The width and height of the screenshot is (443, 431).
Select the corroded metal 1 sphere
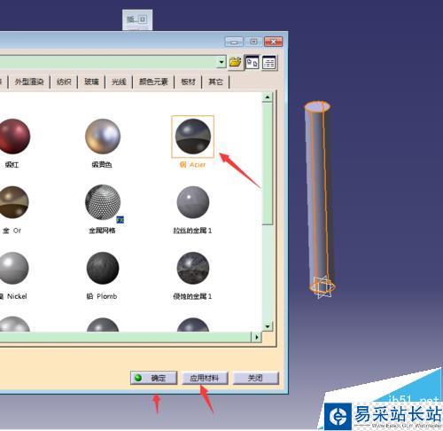[x=193, y=268]
